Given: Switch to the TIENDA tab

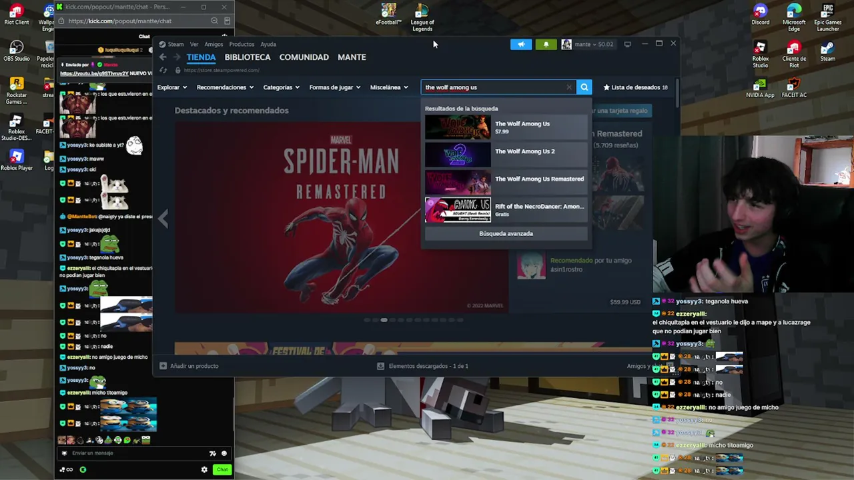Looking at the screenshot, I should click(x=201, y=57).
